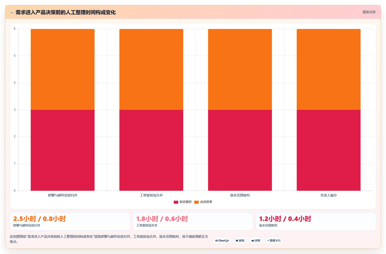This screenshot has height=254, width=386.
Task: Click the orange bar segment for 群聊与邮件信息归并
Action: pyautogui.click(x=63, y=69)
